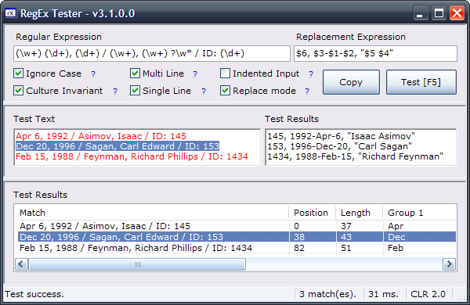This screenshot has height=305, width=470.
Task: Click '3 match(es).' in status bar
Action: click(x=327, y=294)
